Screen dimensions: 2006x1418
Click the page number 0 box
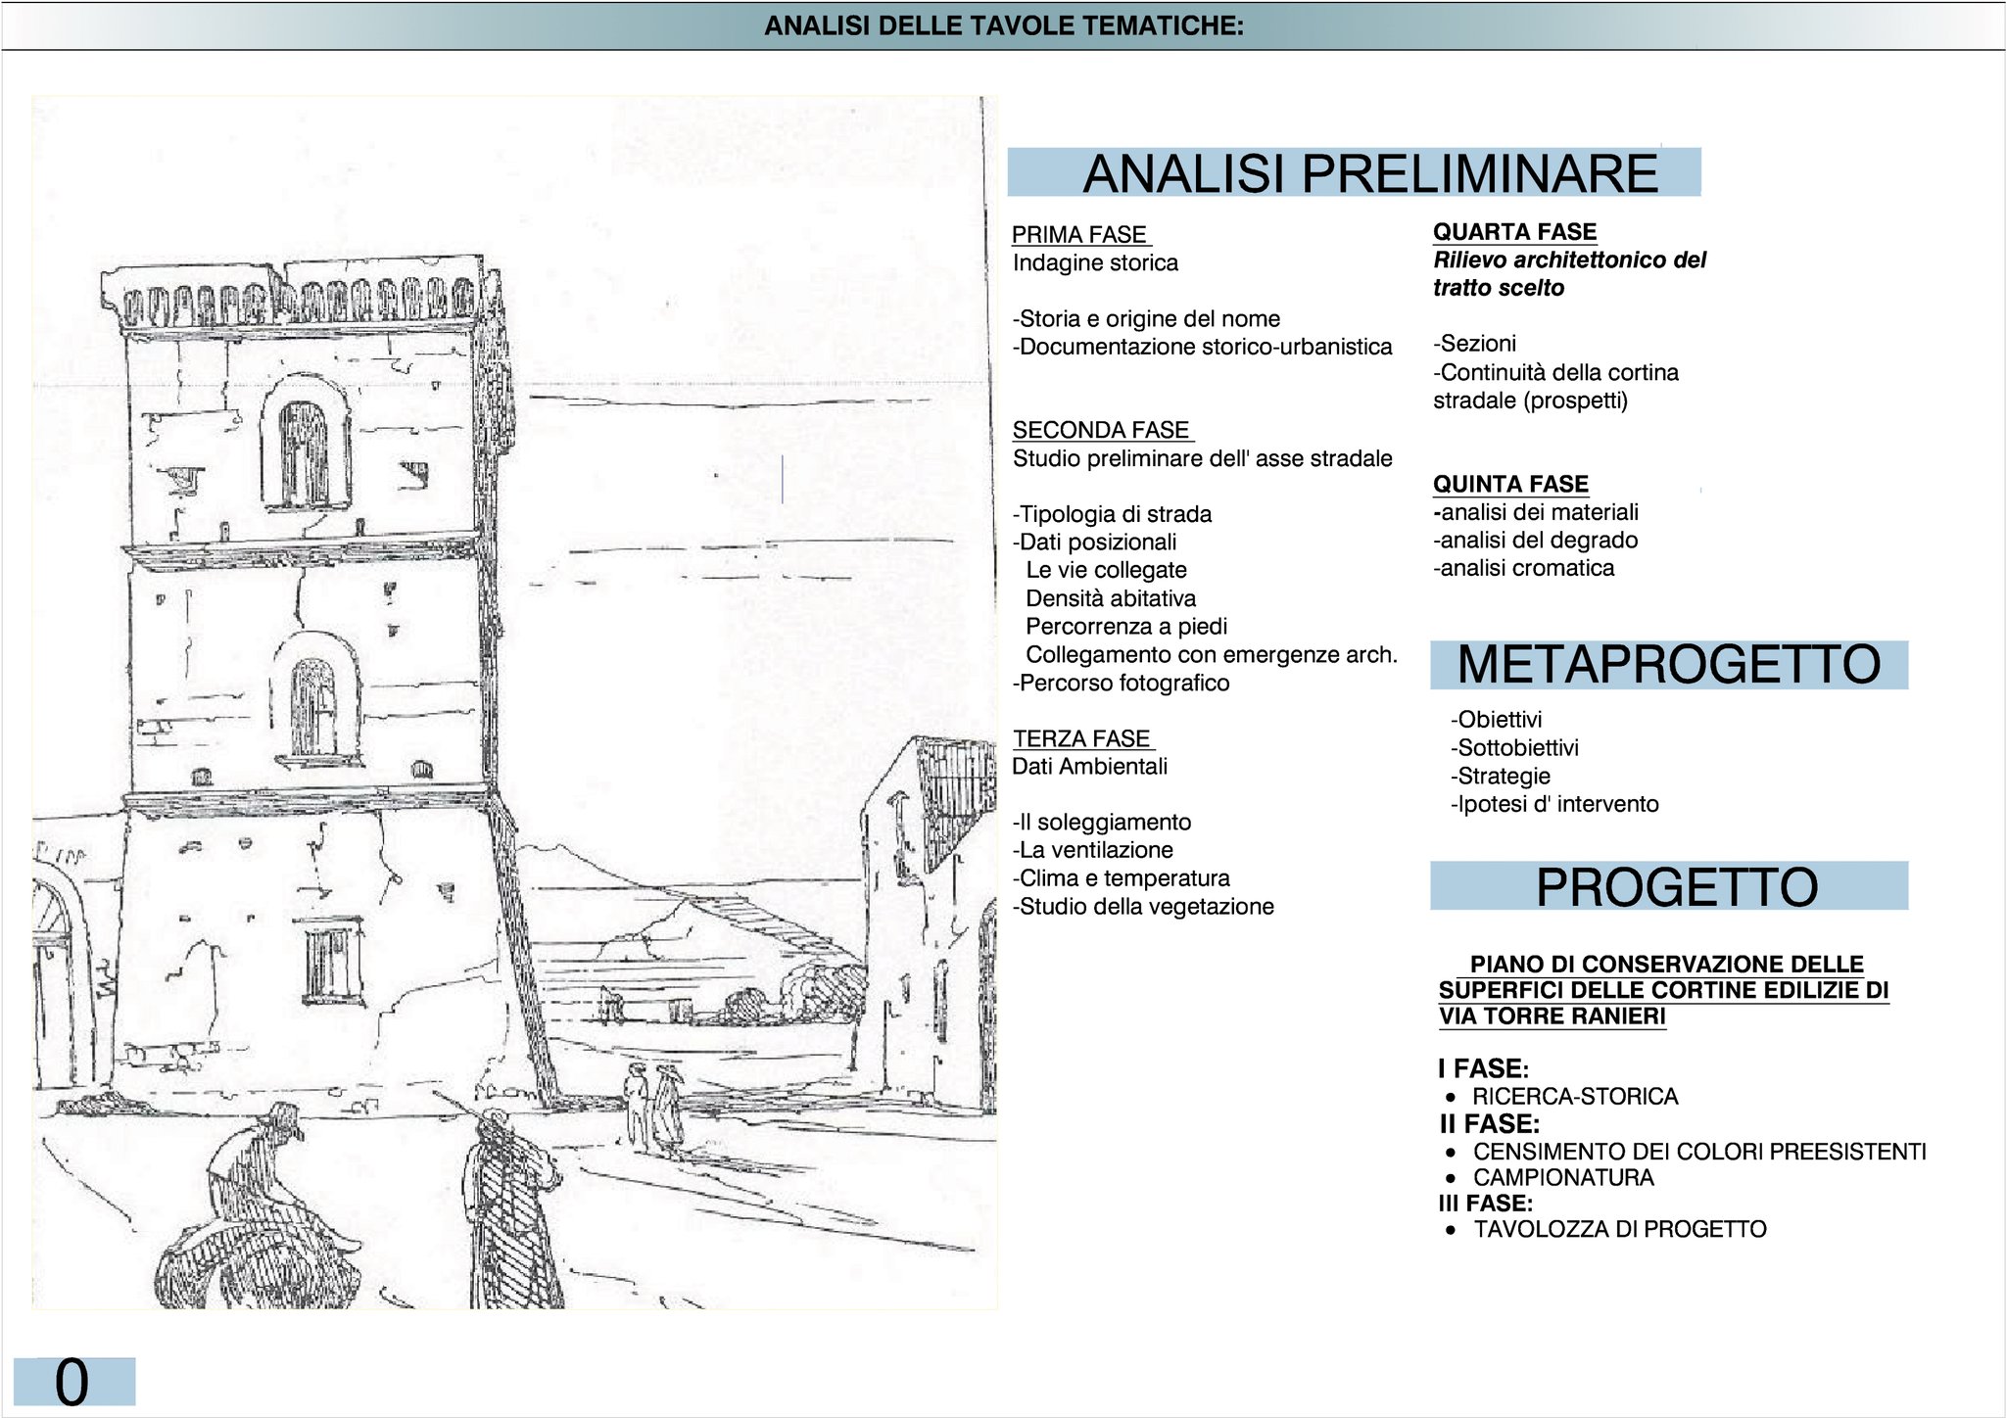click(73, 1382)
